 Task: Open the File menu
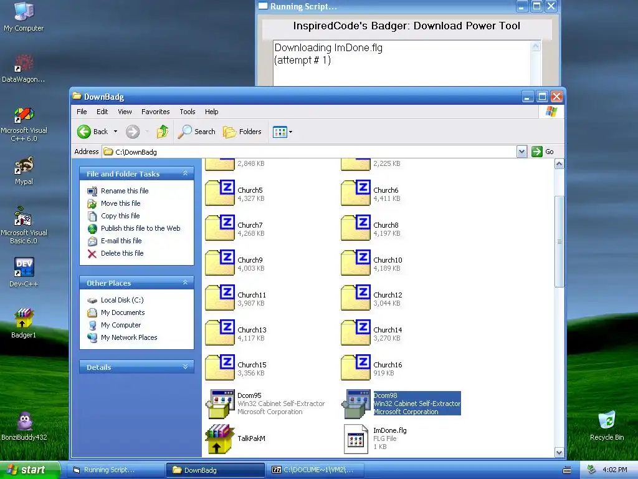tap(82, 112)
